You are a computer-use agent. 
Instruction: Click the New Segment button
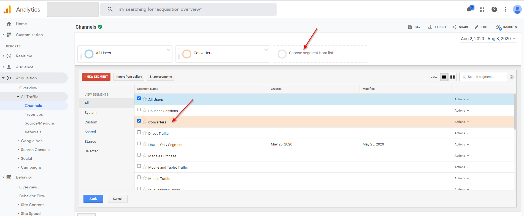[96, 77]
